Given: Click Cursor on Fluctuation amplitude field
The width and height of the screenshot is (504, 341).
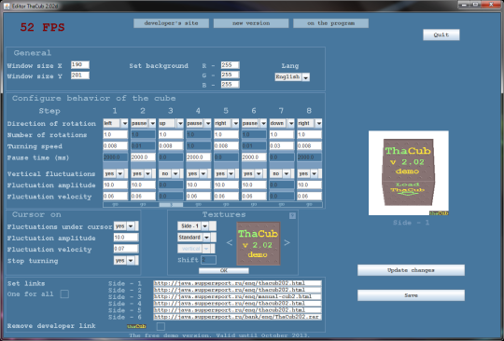Looking at the screenshot, I should [126, 238].
